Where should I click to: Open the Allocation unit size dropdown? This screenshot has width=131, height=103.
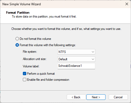tap(76, 59)
